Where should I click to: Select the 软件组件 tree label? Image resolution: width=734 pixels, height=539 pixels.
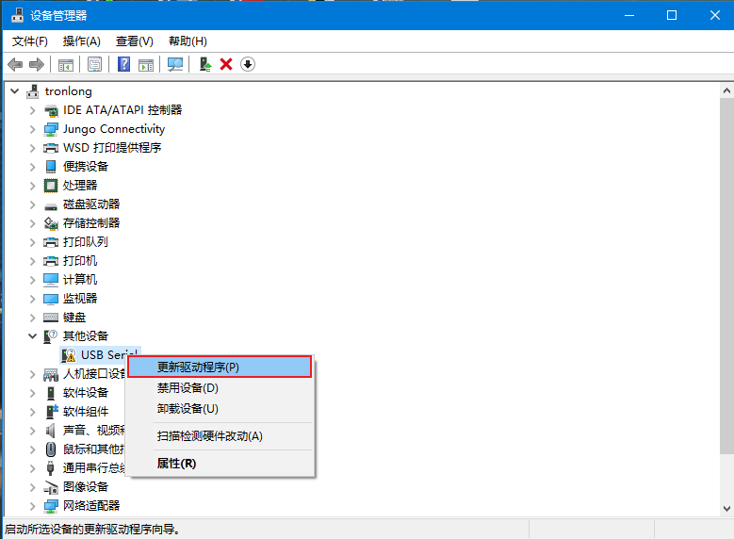coord(86,412)
